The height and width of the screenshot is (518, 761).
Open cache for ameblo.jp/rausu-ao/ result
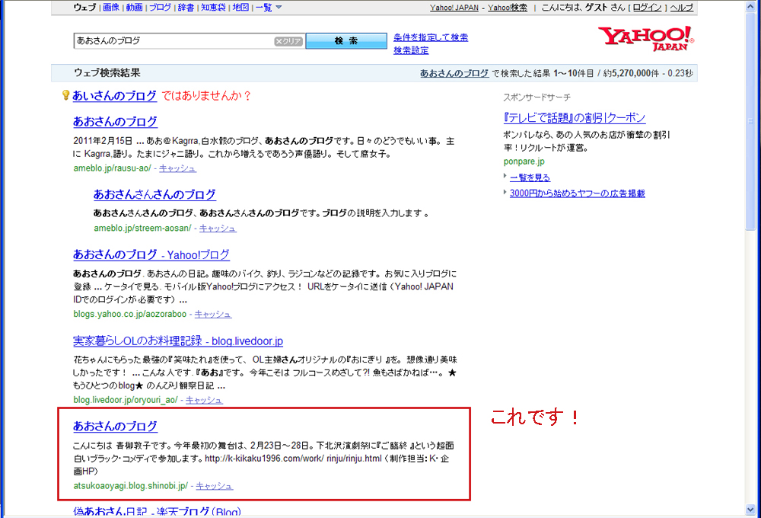coord(177,168)
